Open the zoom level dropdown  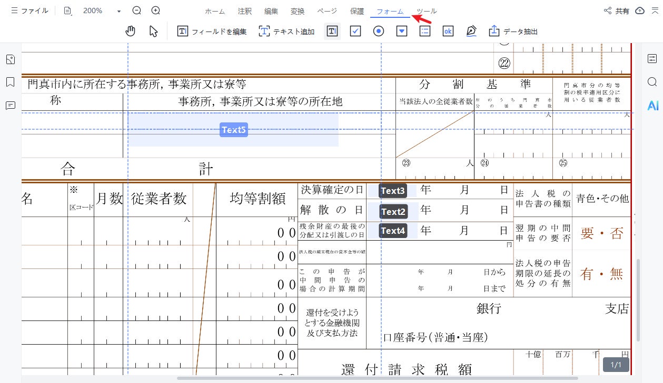(119, 11)
